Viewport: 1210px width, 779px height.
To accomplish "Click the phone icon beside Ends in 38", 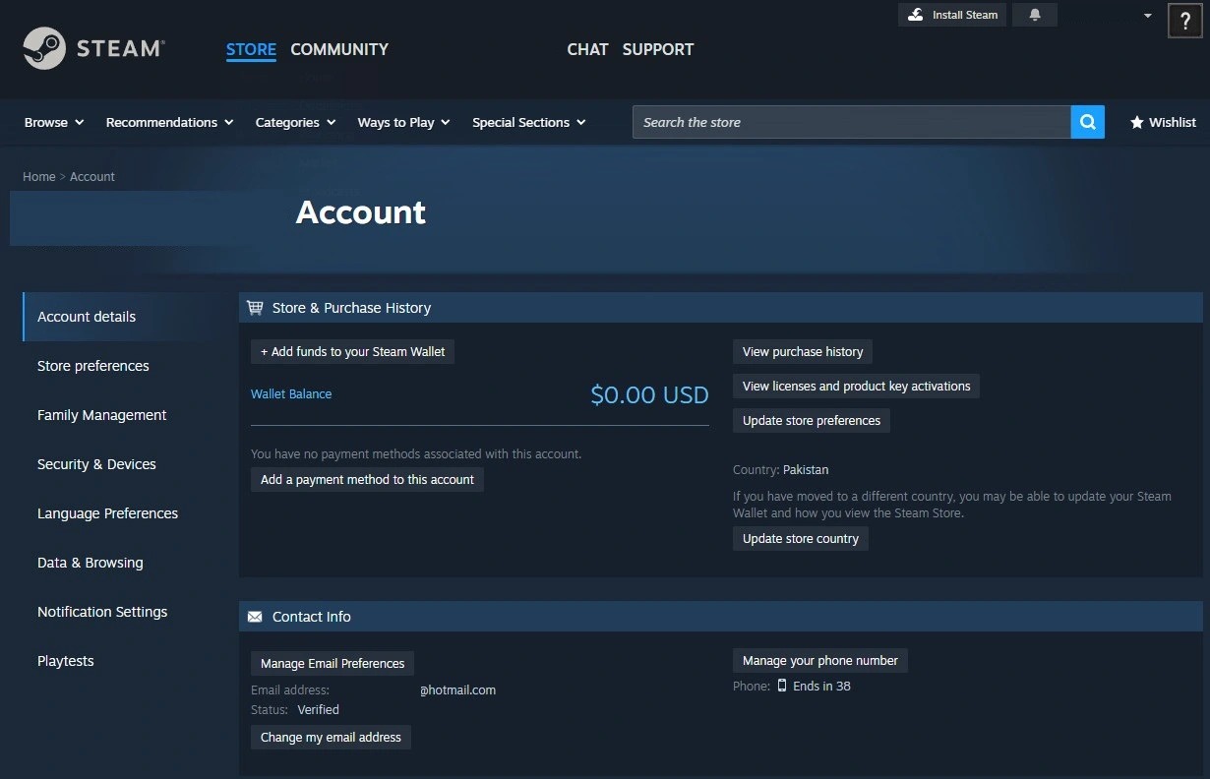I will tap(782, 686).
